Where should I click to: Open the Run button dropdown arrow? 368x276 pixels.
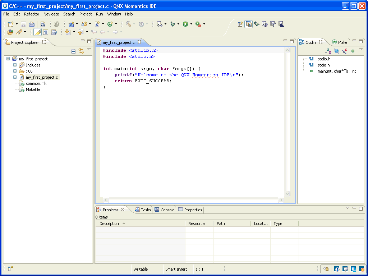pos(191,24)
